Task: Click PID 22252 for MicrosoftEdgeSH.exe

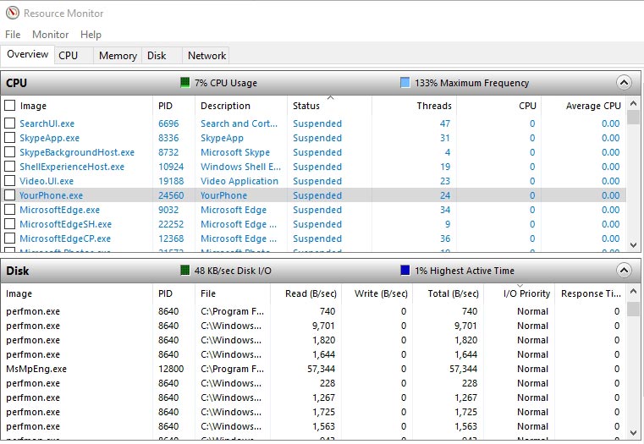Action: pos(171,224)
